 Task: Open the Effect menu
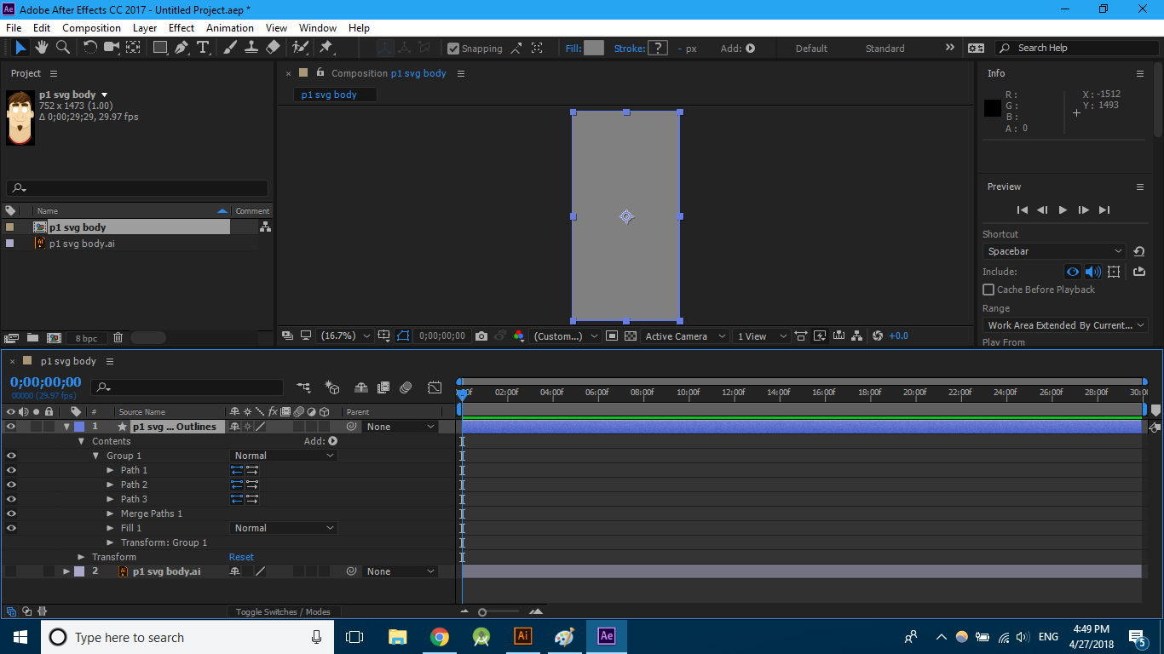[182, 28]
